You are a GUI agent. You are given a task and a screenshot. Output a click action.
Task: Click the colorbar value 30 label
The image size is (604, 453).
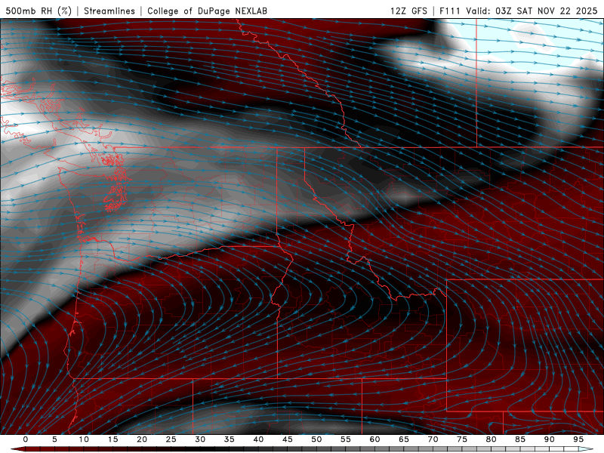point(200,439)
